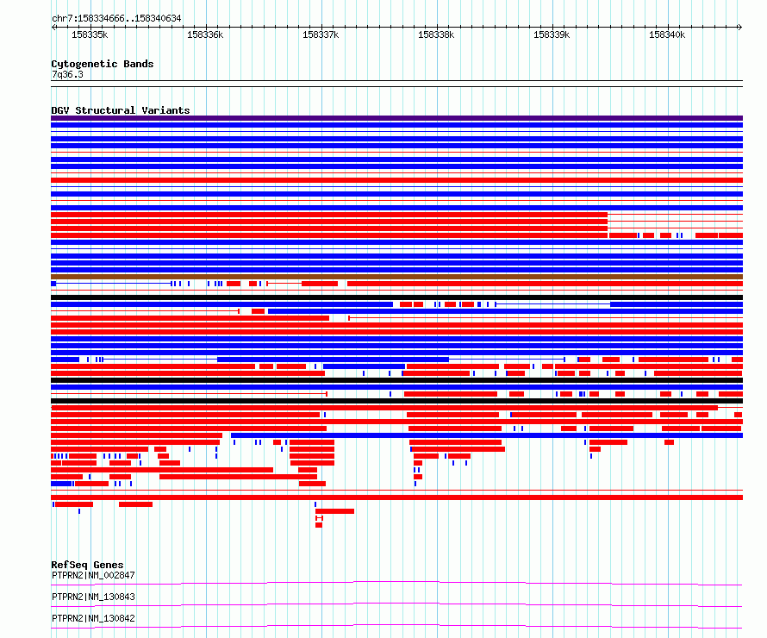The height and width of the screenshot is (638, 767).
Task: Click the small H-shaped red variant marker
Action: click(x=319, y=518)
